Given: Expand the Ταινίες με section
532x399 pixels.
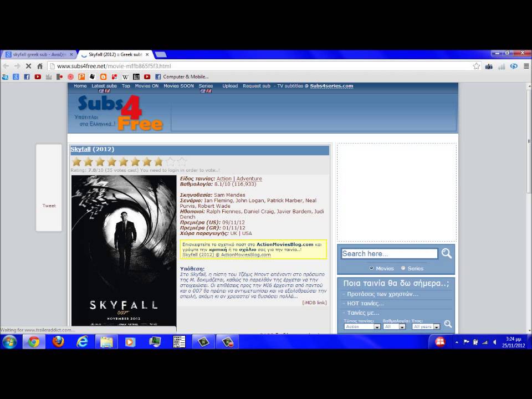Looking at the screenshot, I should click(x=362, y=313).
